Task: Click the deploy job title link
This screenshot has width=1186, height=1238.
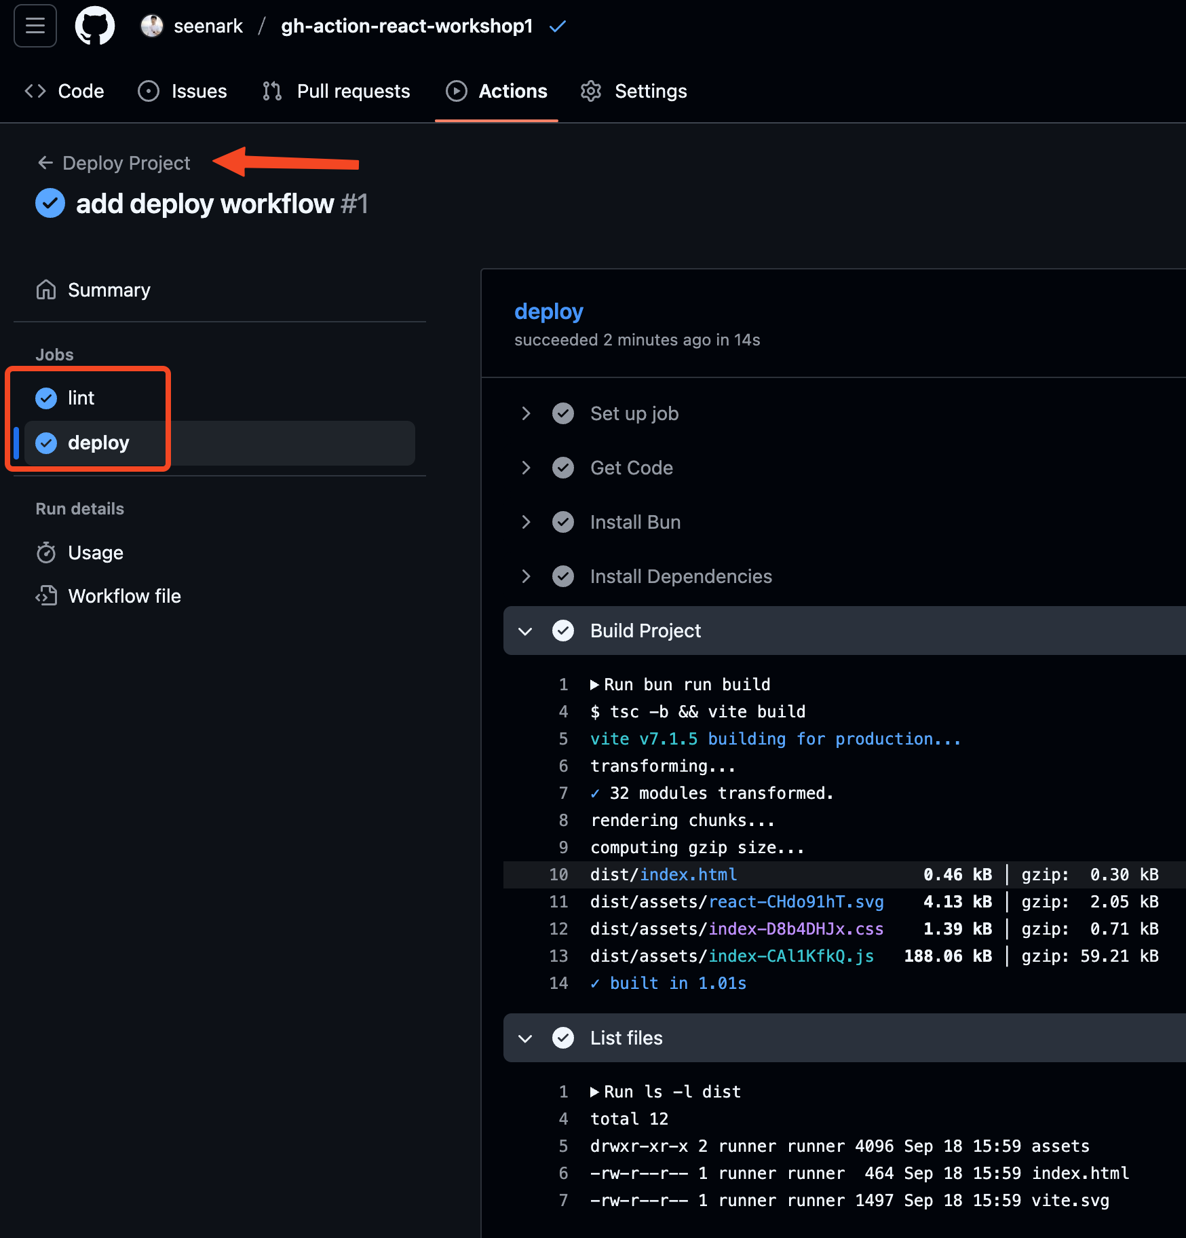Action: click(x=548, y=312)
